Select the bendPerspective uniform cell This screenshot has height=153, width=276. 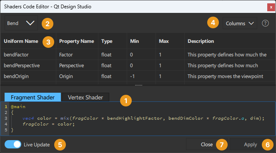(28, 65)
